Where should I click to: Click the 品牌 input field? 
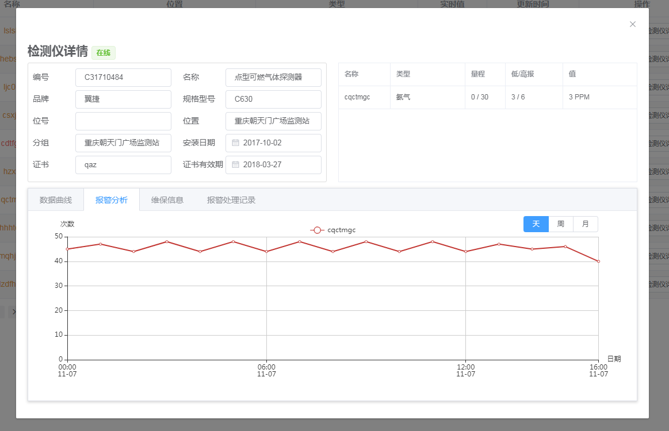pos(123,99)
